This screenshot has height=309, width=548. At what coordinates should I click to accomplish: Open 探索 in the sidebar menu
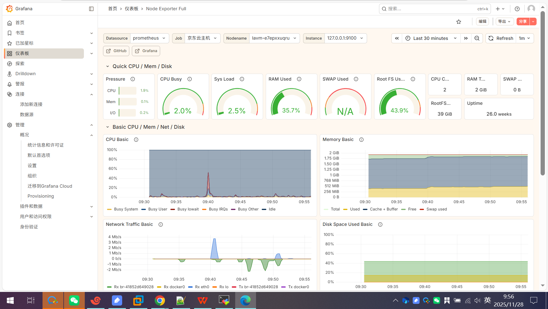coord(20,64)
